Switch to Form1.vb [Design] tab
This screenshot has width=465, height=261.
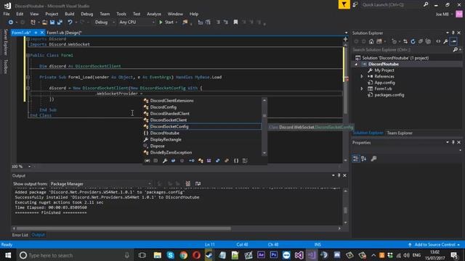coord(64,33)
